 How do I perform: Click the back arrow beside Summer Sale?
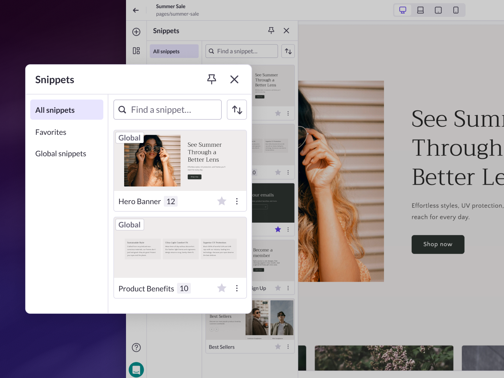(136, 10)
